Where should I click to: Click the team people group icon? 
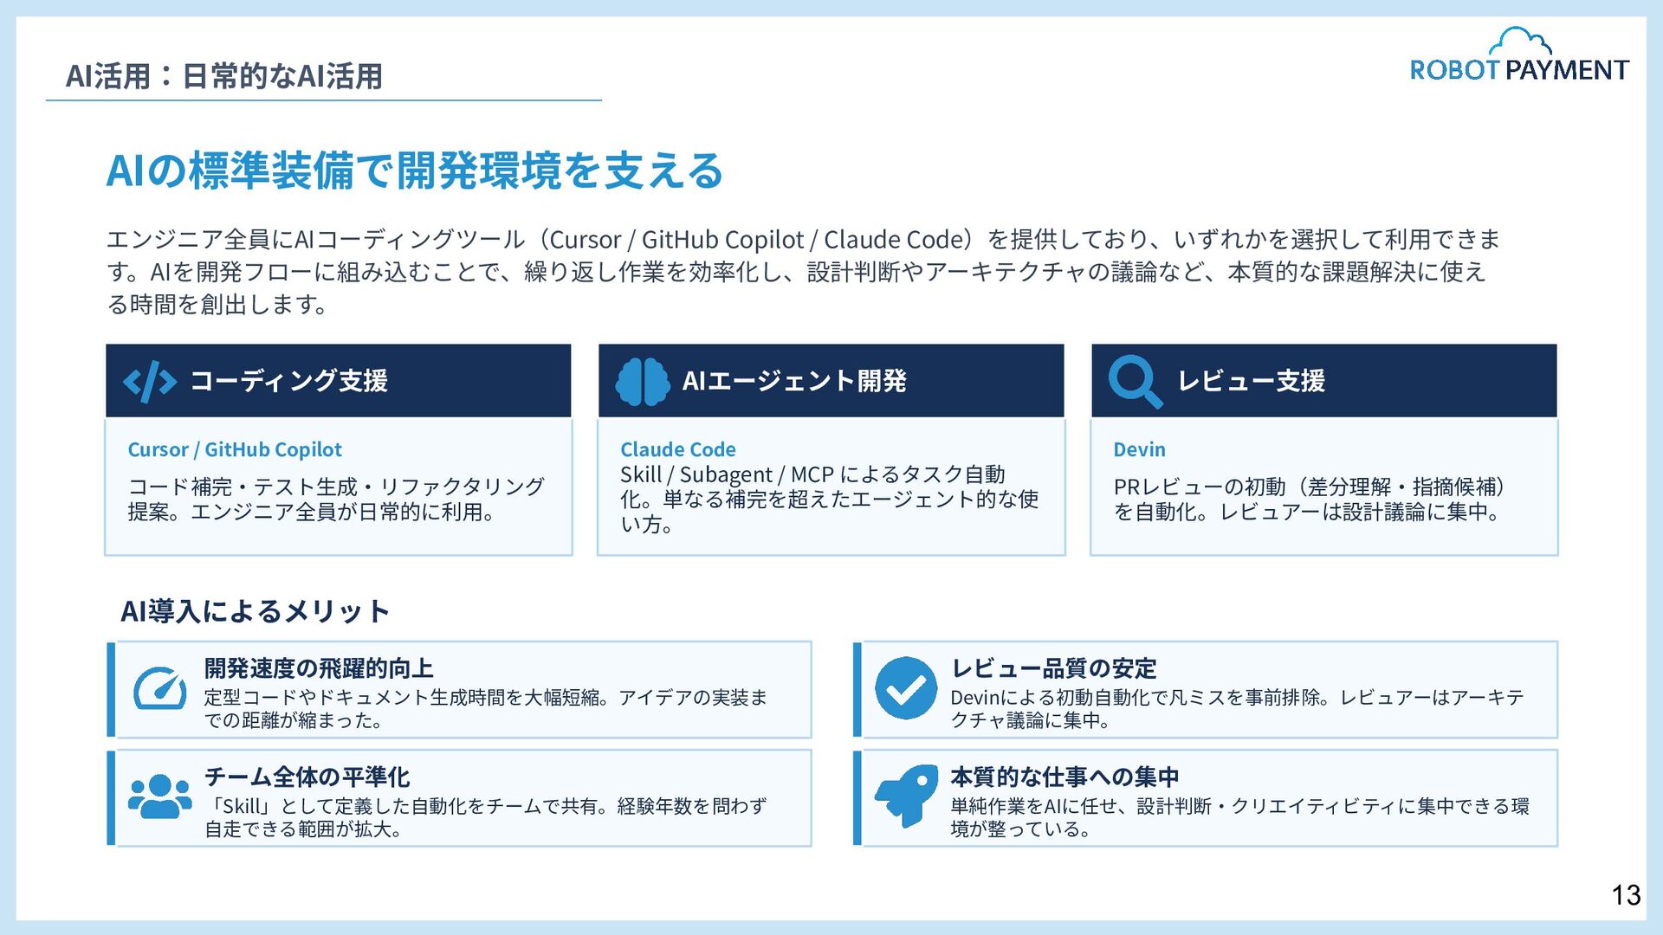pyautogui.click(x=160, y=796)
